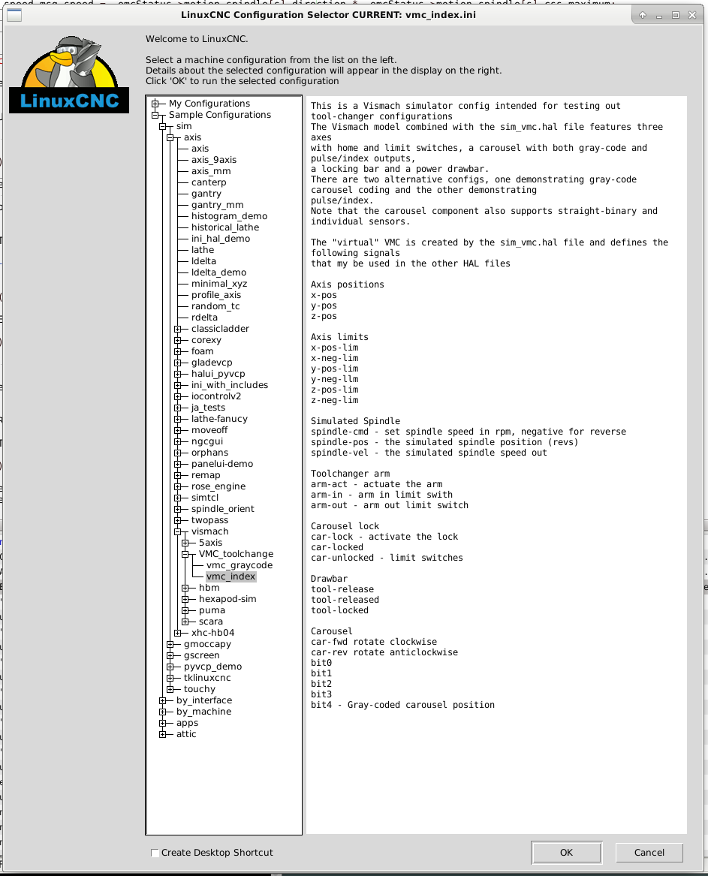The width and height of the screenshot is (708, 876).
Task: Expand the hbm node
Action: [185, 588]
